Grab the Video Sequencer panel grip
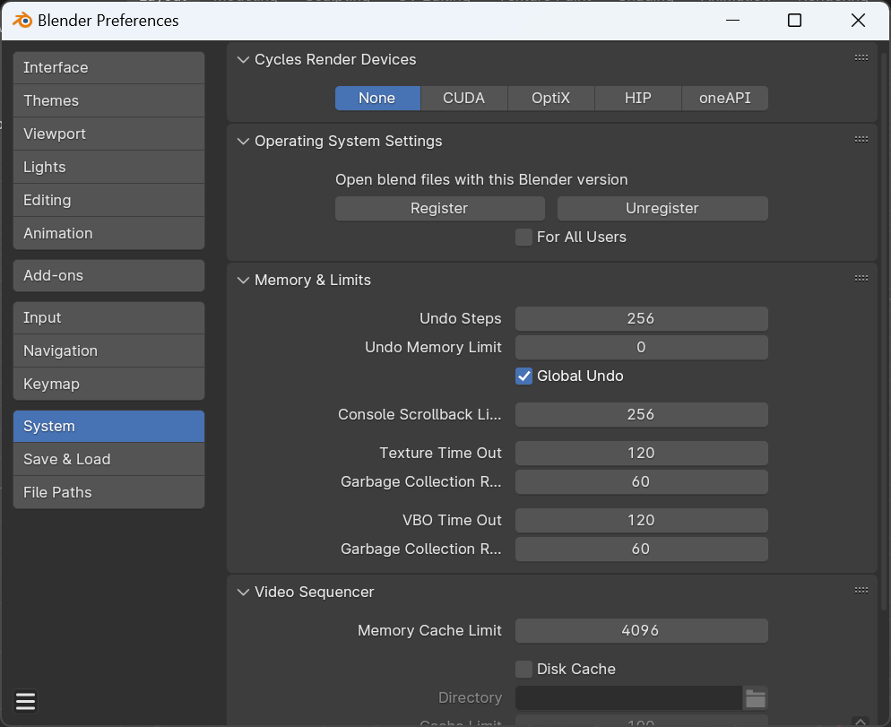Screen dimensions: 891x727 point(861,590)
